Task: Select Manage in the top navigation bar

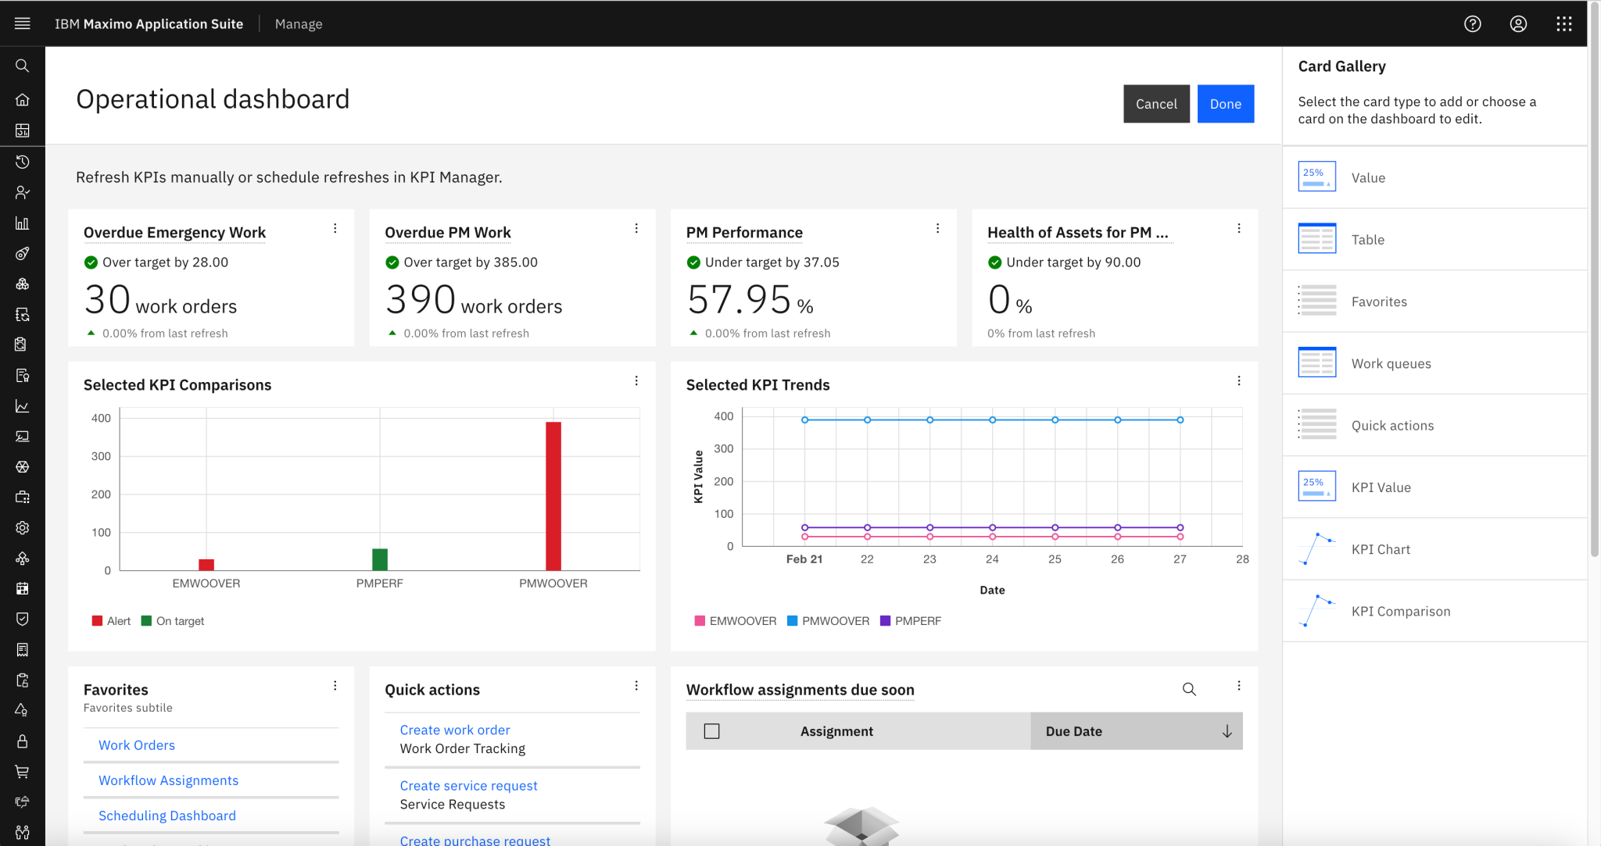Action: (298, 23)
